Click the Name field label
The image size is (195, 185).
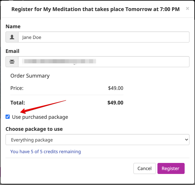tap(13, 26)
